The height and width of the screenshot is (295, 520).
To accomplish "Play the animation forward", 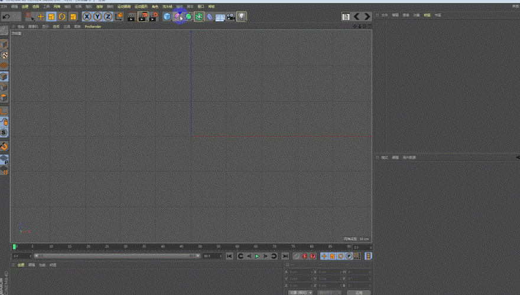I will pos(257,256).
